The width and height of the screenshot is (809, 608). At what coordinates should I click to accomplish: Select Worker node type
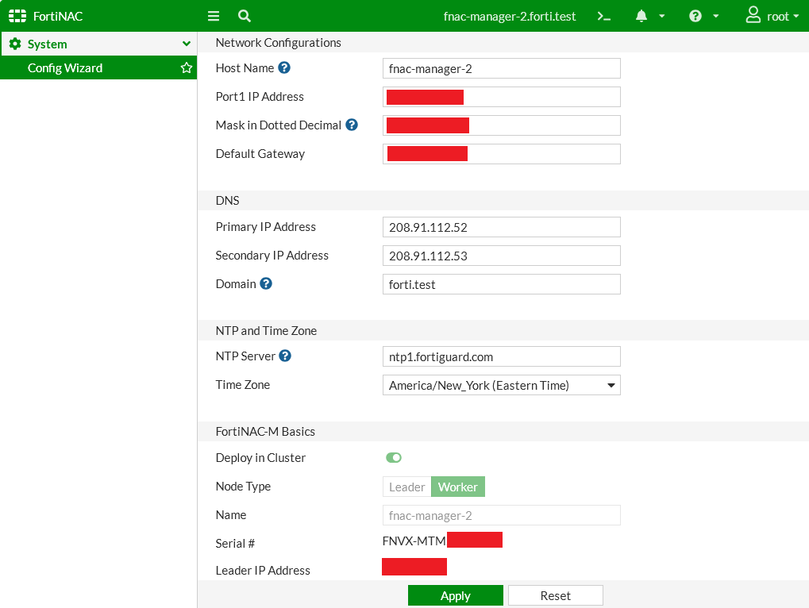457,487
